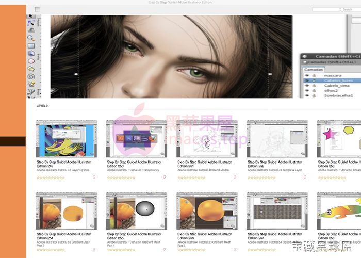The image size is (361, 258).
Task: Click the 'Adobe Illustrator Edition 257' title
Action: click(x=275, y=236)
